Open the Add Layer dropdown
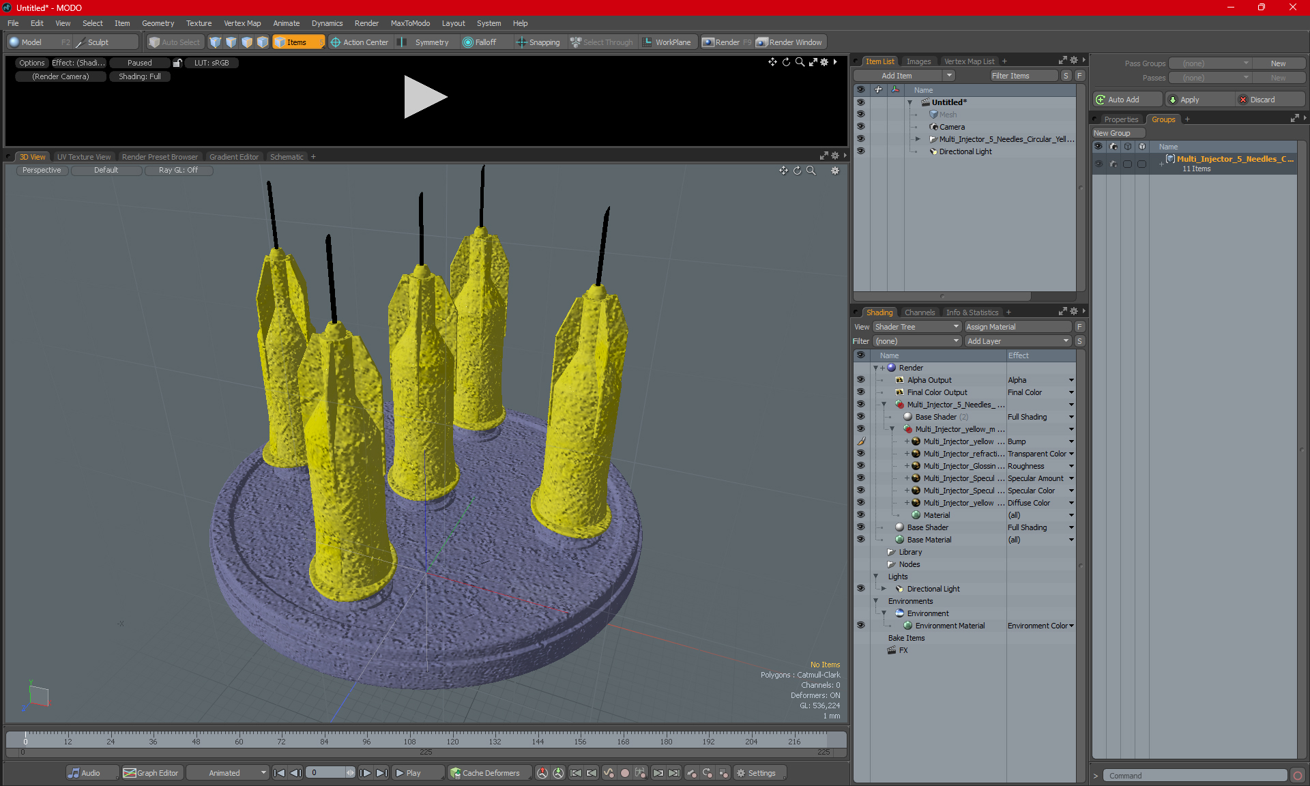Viewport: 1310px width, 786px height. (1017, 341)
